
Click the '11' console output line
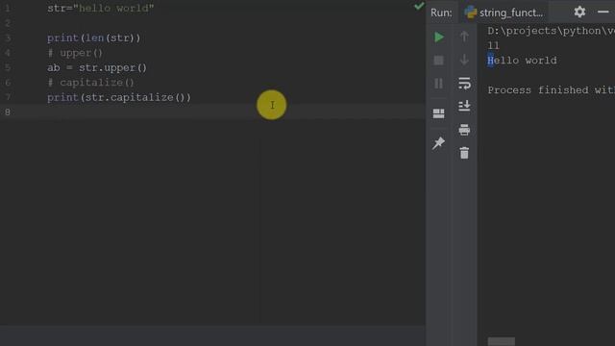493,45
